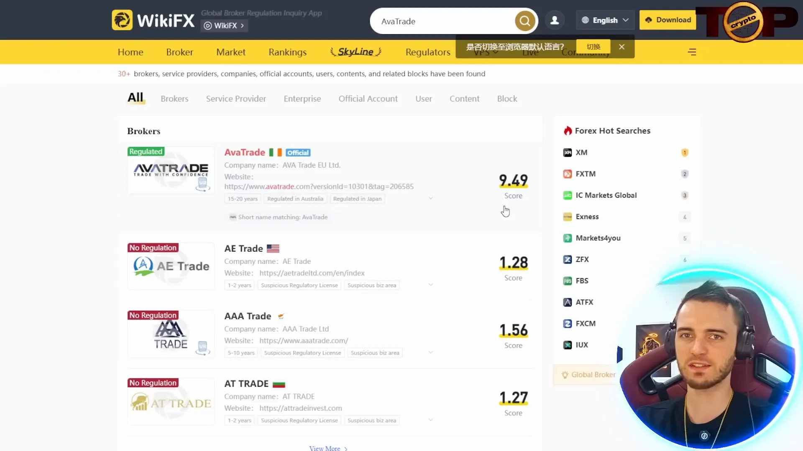This screenshot has width=803, height=451.
Task: Click the Exness broker icon
Action: point(568,217)
